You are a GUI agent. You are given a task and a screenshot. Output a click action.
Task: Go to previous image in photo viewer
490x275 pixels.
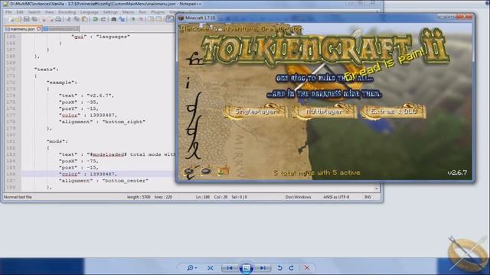[x=230, y=267]
